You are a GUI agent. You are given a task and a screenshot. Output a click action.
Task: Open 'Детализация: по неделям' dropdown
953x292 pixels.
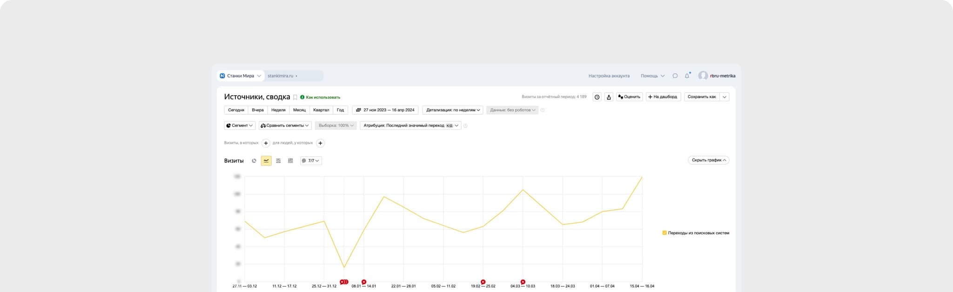tap(453, 110)
